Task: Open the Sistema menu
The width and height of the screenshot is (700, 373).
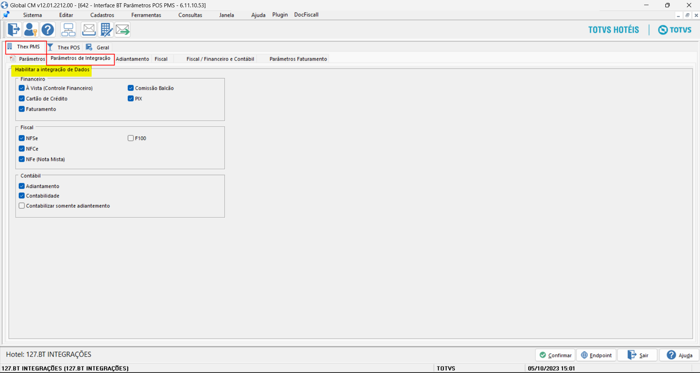Action: point(32,15)
